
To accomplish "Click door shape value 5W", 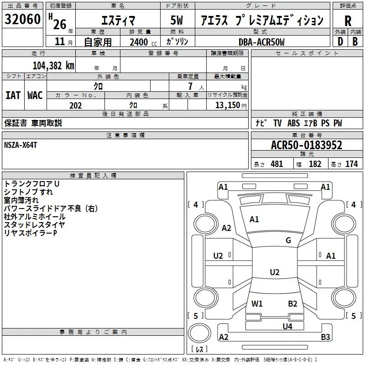I will [x=177, y=20].
